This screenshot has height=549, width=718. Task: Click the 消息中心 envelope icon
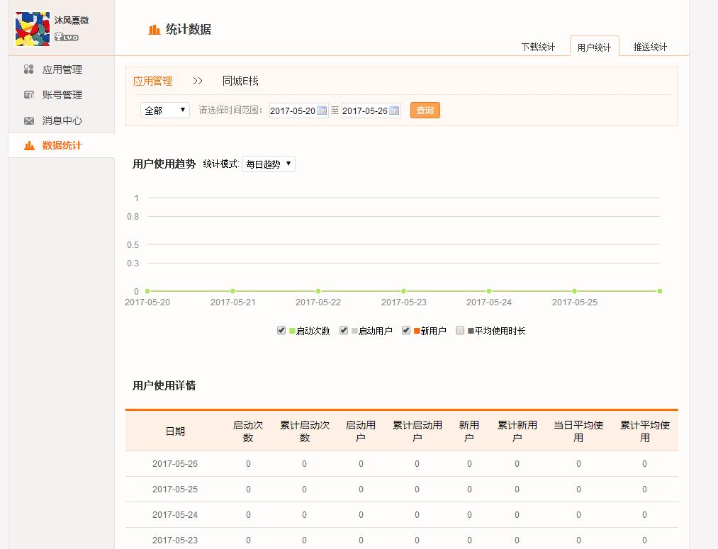(29, 120)
